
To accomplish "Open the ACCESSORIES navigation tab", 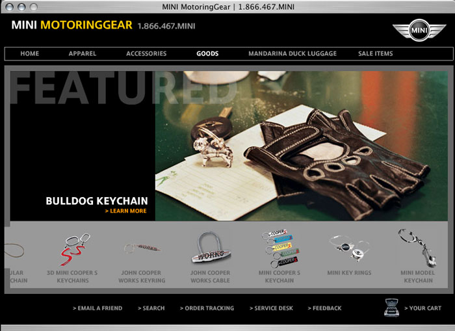I will coord(146,54).
